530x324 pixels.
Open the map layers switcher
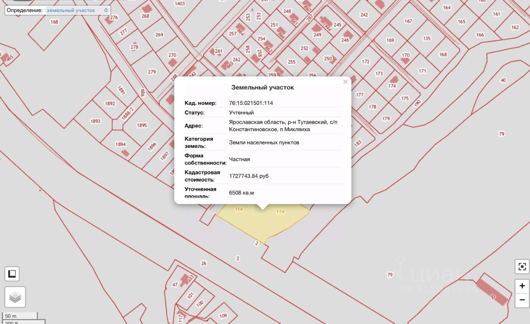tap(15, 297)
